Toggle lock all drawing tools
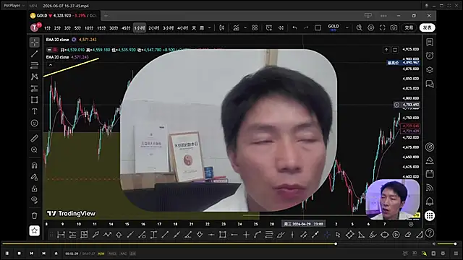Viewport: 463px width, 260px height. 35,188
